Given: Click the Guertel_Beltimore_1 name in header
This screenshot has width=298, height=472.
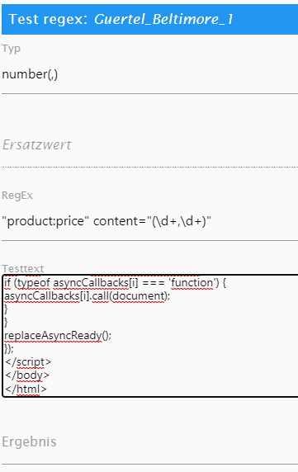Looking at the screenshot, I should click(163, 19).
